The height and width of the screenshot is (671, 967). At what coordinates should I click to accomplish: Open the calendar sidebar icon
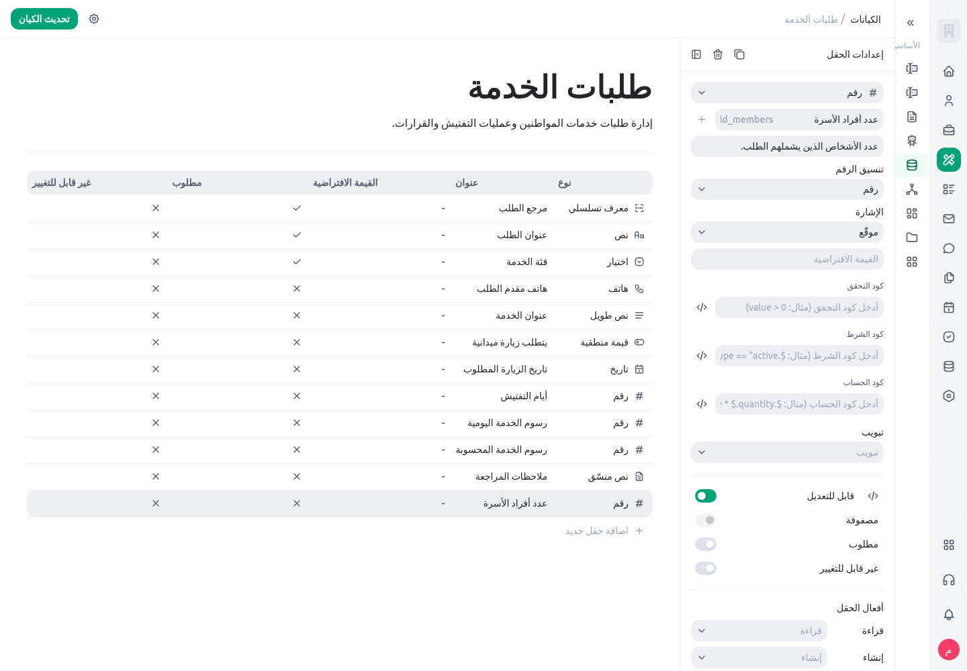pos(949,307)
